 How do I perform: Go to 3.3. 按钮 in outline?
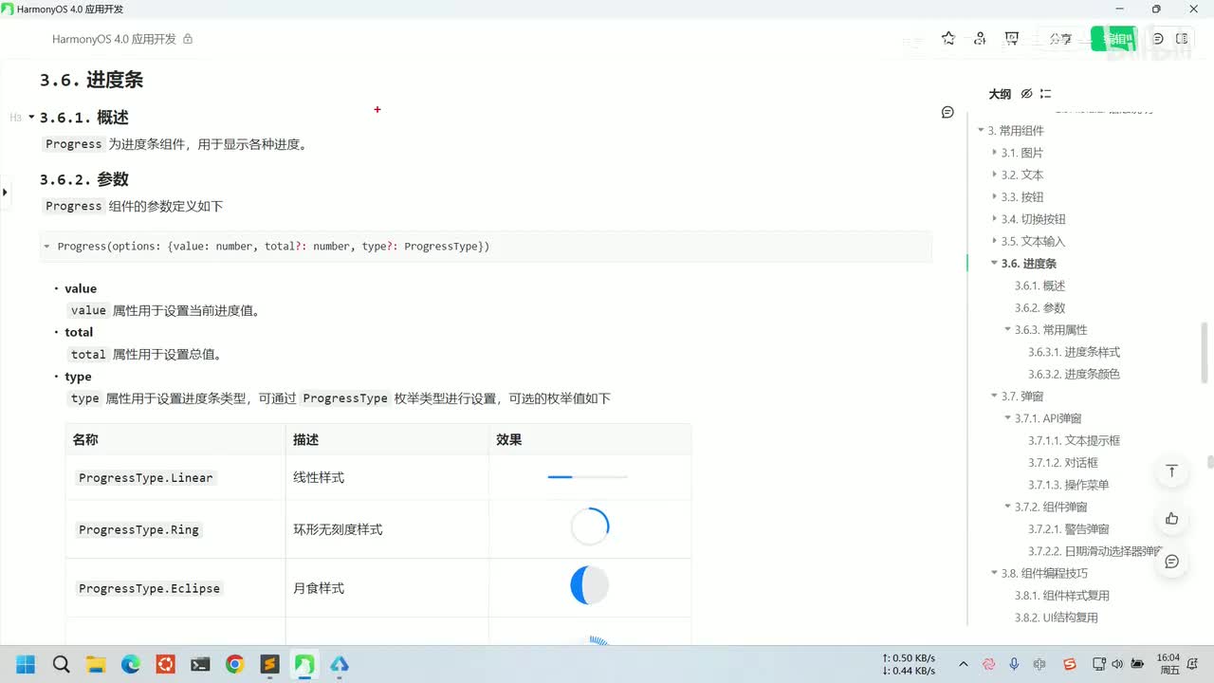click(1022, 197)
